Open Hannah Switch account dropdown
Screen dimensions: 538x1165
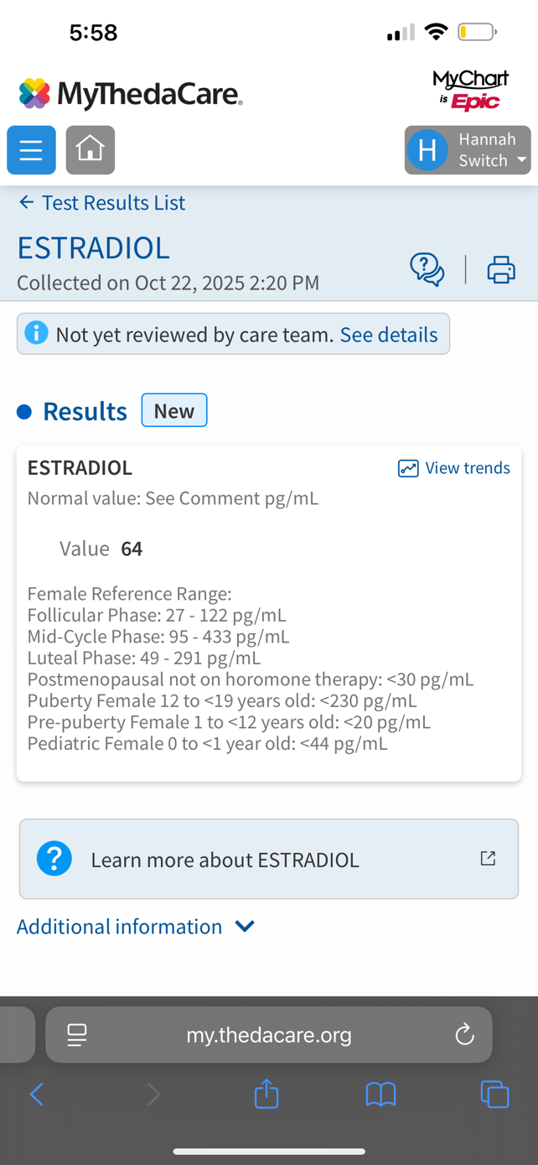pos(468,150)
